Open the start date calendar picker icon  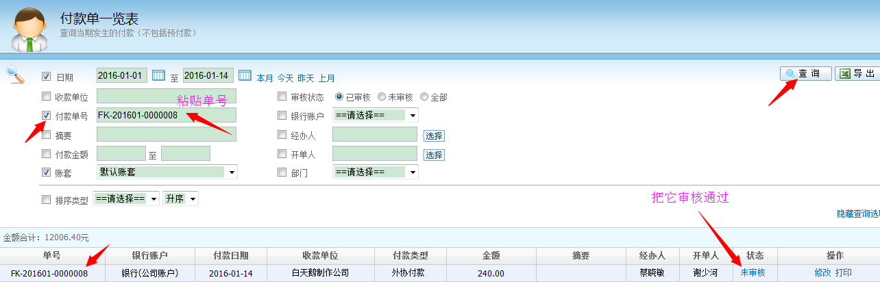coord(159,75)
